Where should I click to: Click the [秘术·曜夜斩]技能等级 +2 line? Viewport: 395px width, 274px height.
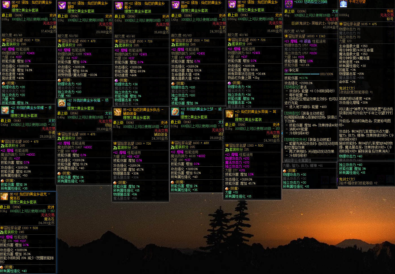[x=358, y=183]
